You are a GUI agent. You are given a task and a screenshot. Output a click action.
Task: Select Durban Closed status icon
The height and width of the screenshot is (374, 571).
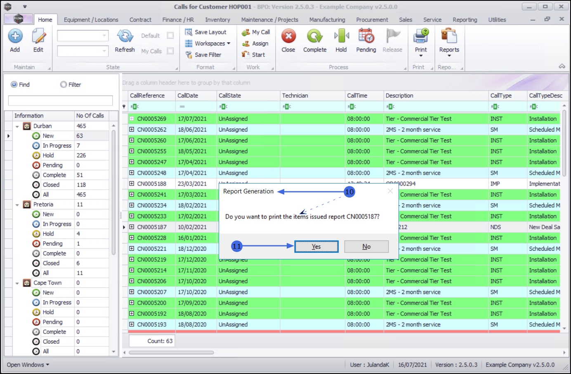point(36,185)
